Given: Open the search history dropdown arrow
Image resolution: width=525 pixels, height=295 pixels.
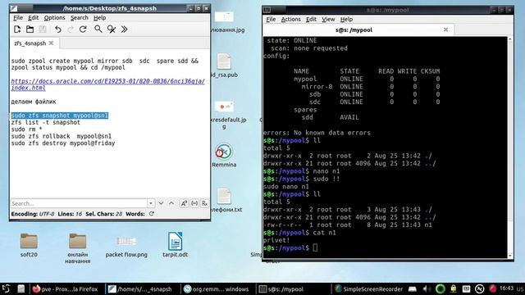Looking at the screenshot, I should 151,203.
